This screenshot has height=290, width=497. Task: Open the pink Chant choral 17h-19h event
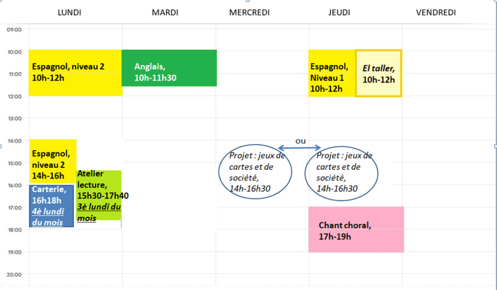tap(356, 230)
